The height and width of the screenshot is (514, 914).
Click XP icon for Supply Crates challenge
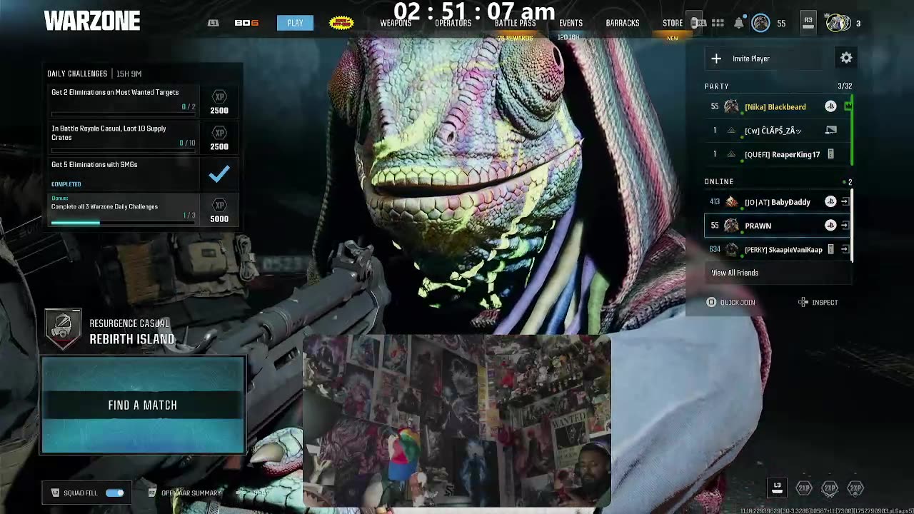pyautogui.click(x=219, y=133)
